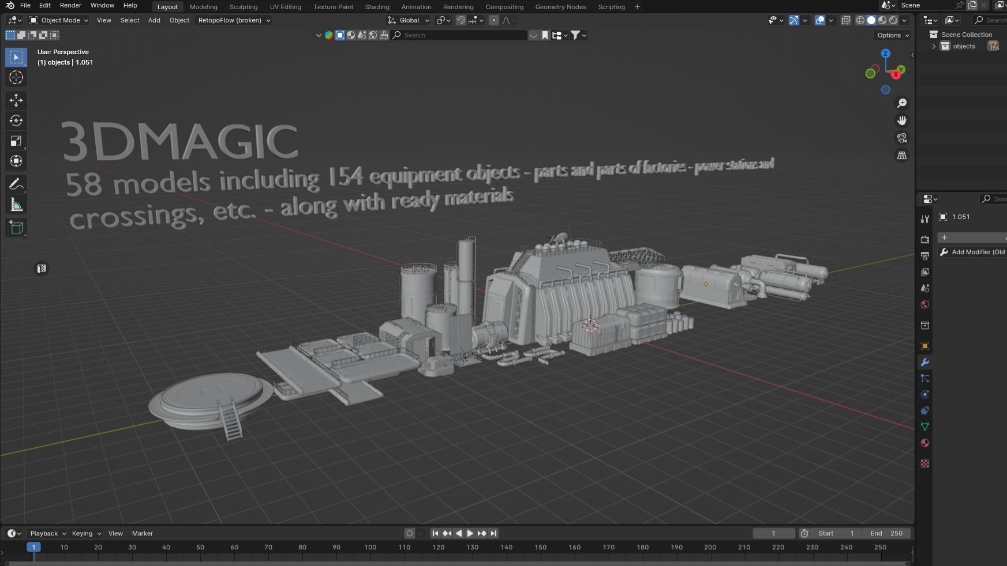Toggle auto keying record button
The height and width of the screenshot is (566, 1007).
(x=410, y=533)
